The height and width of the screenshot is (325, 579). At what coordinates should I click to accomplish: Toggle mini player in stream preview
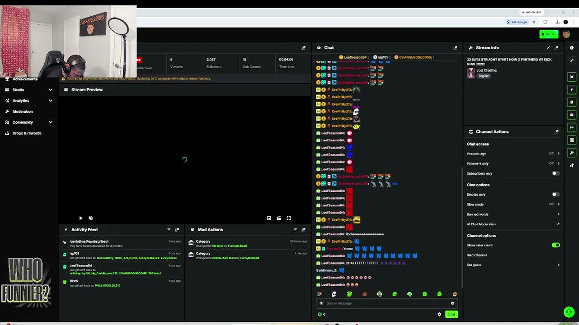click(269, 218)
